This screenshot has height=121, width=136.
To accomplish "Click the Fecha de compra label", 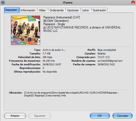I will (84, 64).
